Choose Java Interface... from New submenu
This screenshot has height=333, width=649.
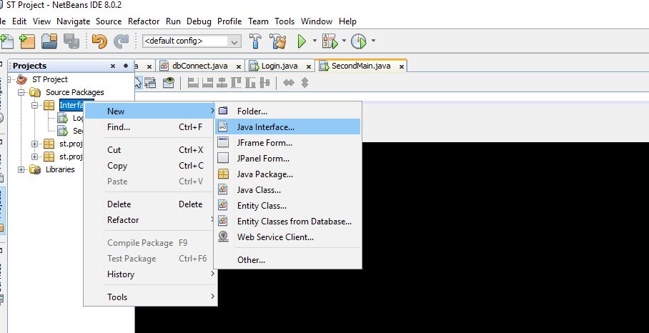(287, 127)
